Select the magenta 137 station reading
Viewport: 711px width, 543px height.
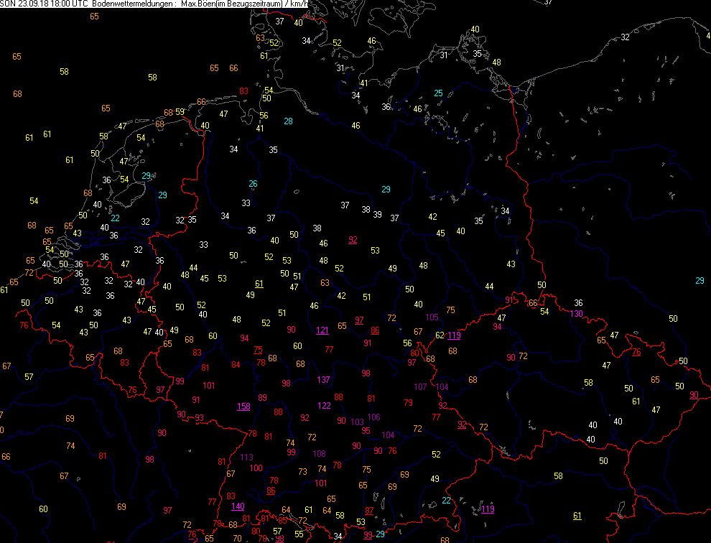[x=323, y=379]
